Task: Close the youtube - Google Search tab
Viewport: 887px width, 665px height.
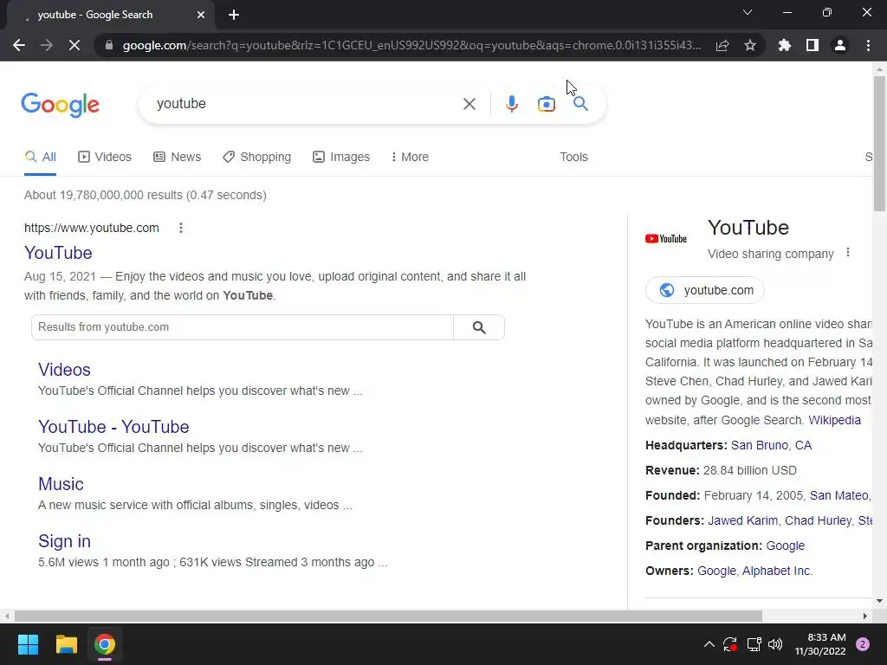Action: 201,15
